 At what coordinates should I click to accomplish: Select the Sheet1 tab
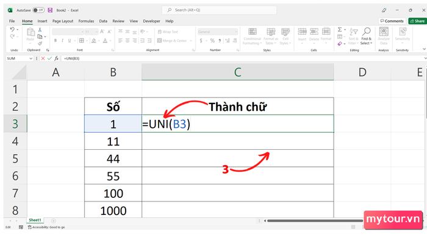click(x=35, y=220)
